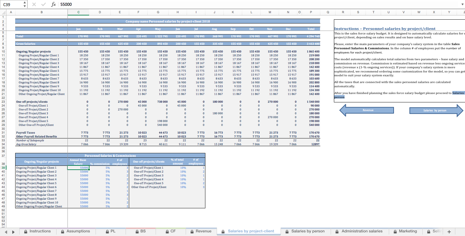Click One-off Project/Client 3 in commissions table
Viewport: 465px width, 236px height.
pos(149,175)
